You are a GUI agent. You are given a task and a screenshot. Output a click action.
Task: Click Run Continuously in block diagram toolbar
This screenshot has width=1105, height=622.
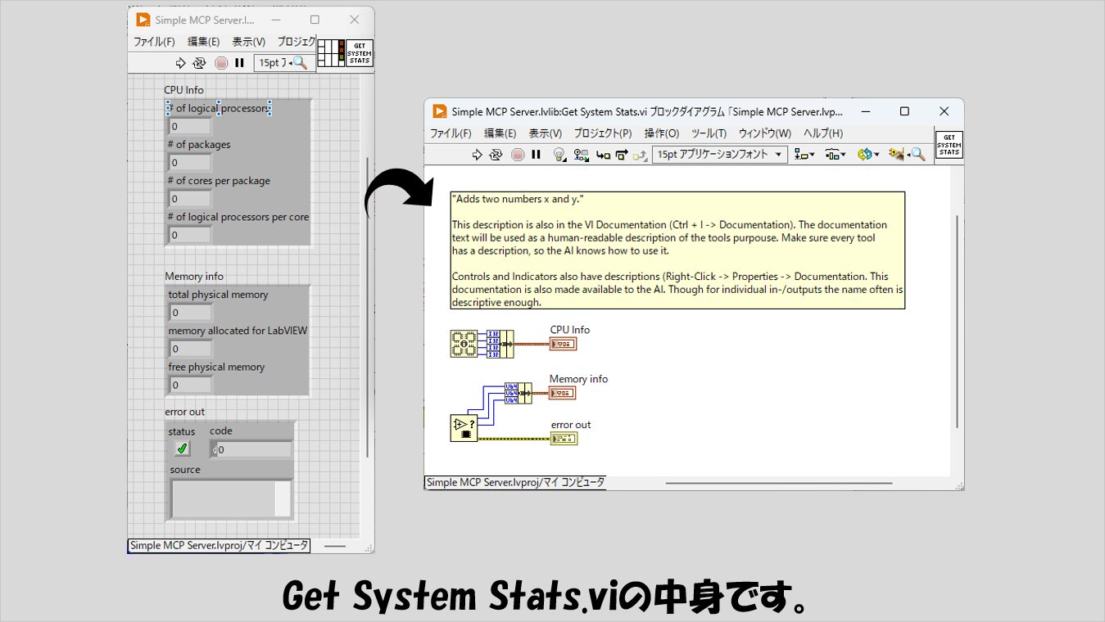(x=496, y=155)
